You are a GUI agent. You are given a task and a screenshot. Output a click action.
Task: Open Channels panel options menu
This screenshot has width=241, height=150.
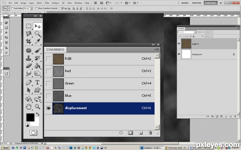pos(157,50)
